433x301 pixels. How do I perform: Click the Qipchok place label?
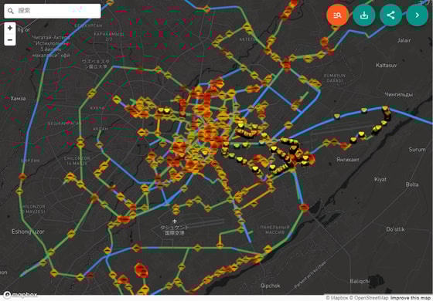[x=271, y=286]
